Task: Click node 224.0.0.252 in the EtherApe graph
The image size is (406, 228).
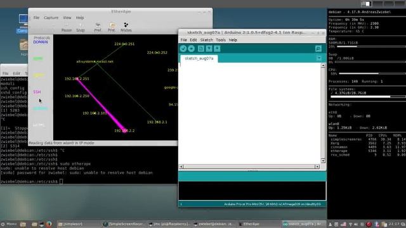Action: click(157, 53)
